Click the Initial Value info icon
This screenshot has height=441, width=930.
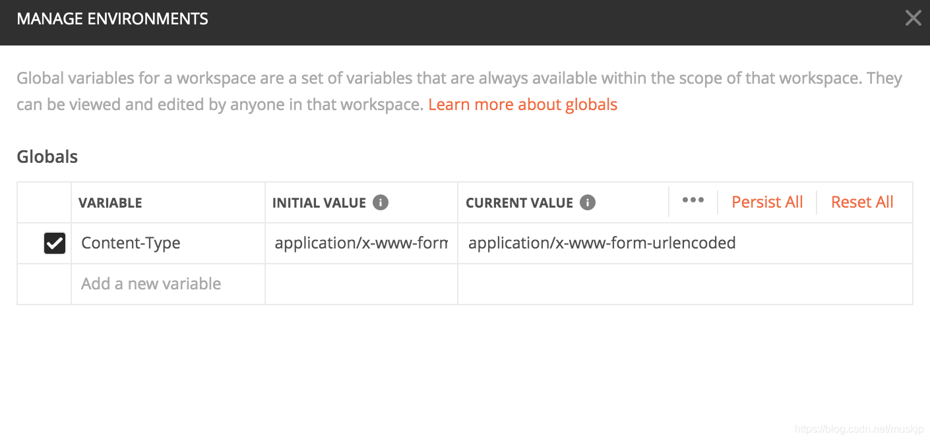coord(381,202)
